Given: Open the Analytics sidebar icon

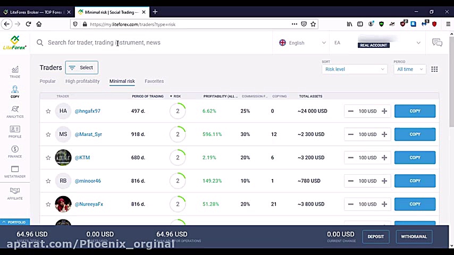Looking at the screenshot, I should (15, 112).
